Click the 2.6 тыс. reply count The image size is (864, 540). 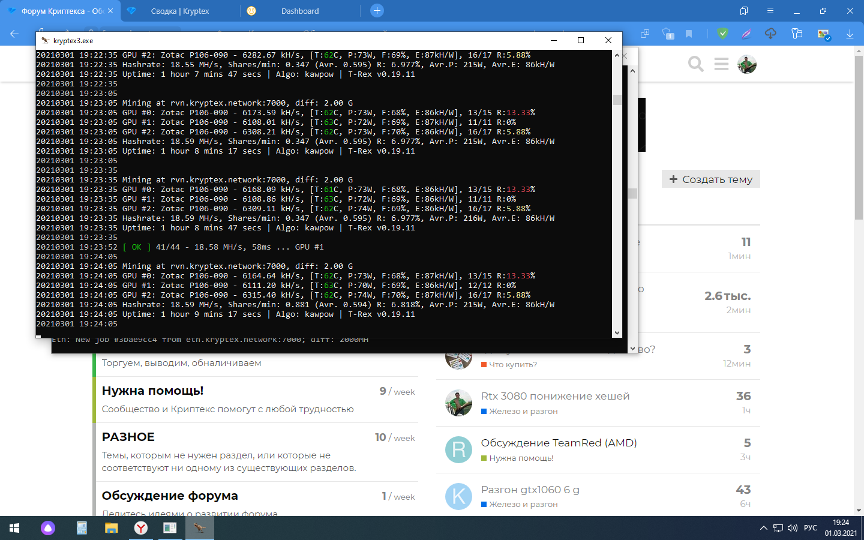[727, 296]
